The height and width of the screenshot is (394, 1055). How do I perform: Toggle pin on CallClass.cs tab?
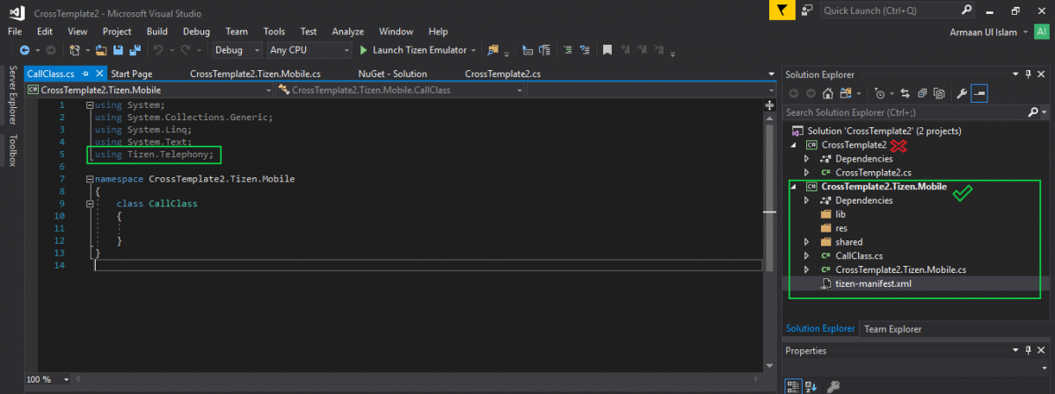[86, 74]
